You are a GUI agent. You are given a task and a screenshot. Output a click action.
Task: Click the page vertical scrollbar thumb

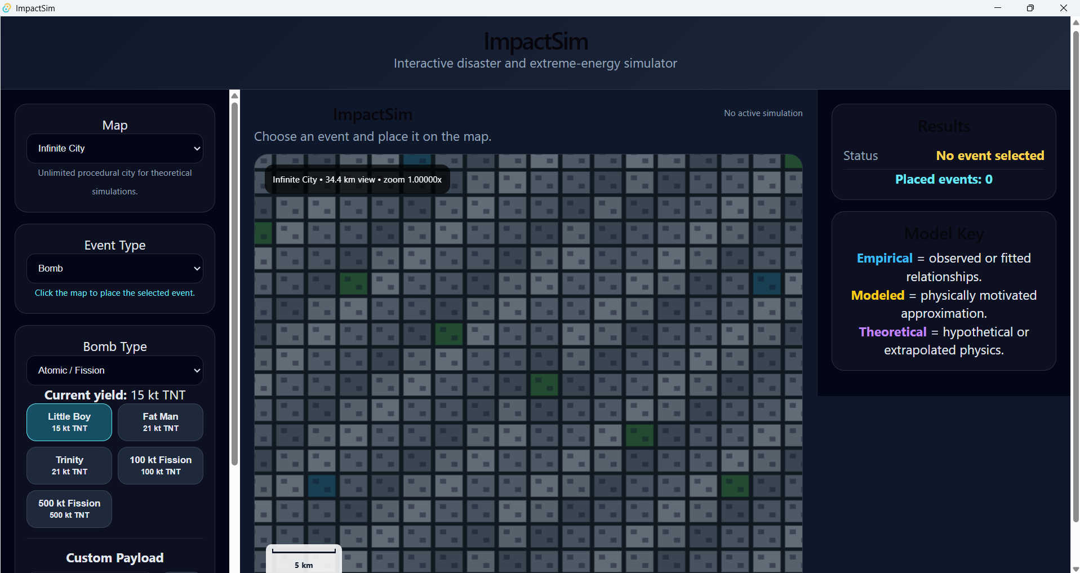1075,276
